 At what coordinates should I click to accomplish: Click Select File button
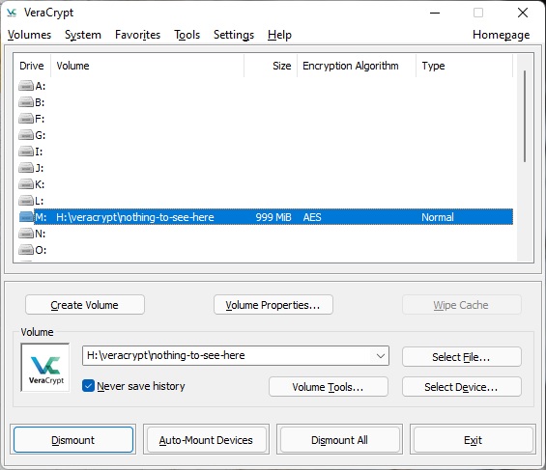tap(461, 357)
